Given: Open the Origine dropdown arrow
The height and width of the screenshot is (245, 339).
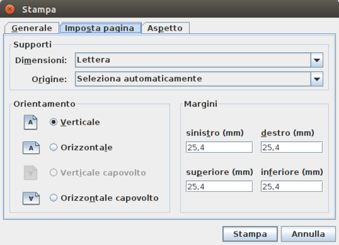Looking at the screenshot, I should coord(317,79).
